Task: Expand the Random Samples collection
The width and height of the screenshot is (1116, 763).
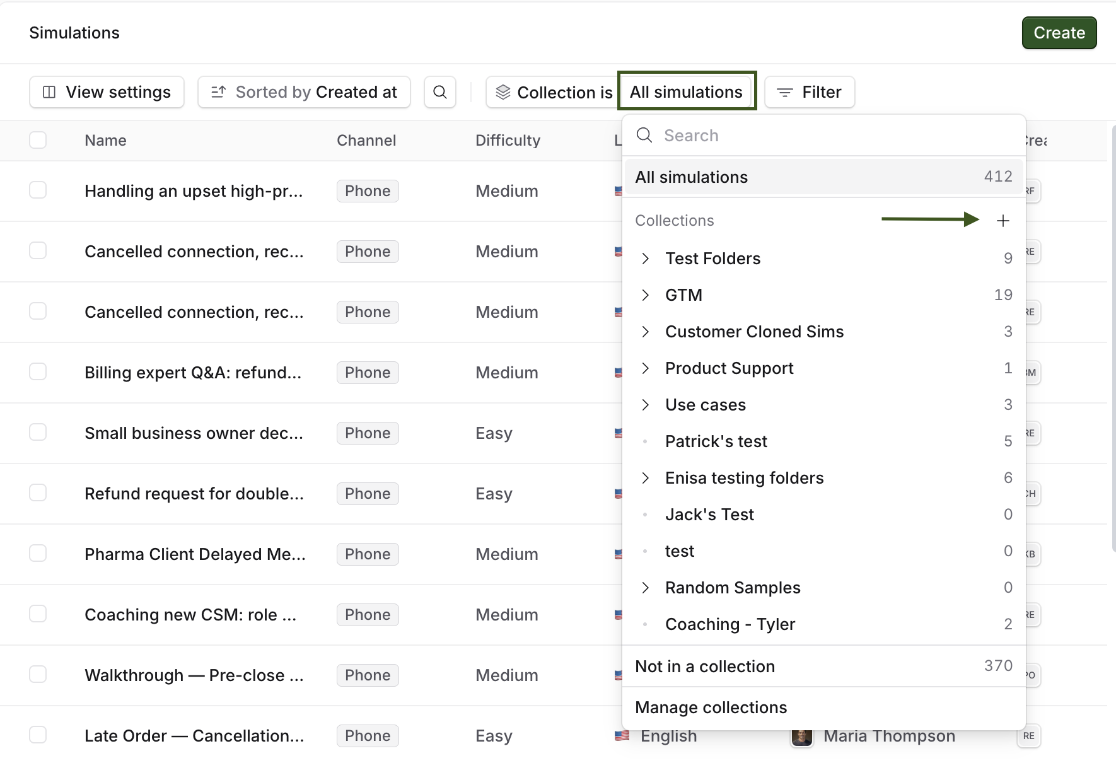Action: pos(645,588)
